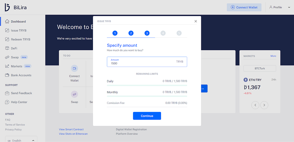Click the Connect Wallet header button
Image resolution: width=294 pixels, height=142 pixels.
click(244, 7)
